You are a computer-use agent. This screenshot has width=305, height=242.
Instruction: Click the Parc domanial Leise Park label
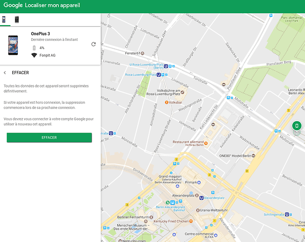pos(292,19)
